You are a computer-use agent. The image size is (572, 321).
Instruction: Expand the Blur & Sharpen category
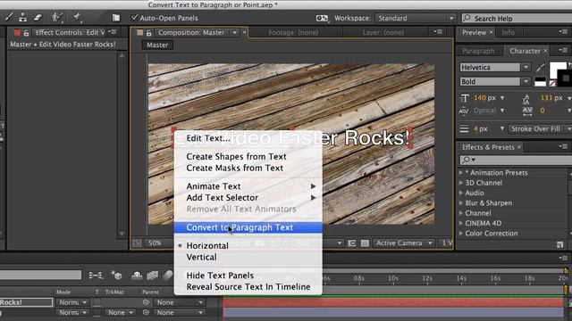click(461, 202)
